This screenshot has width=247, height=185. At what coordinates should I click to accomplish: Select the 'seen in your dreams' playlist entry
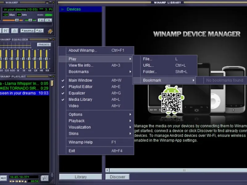pos(25,93)
